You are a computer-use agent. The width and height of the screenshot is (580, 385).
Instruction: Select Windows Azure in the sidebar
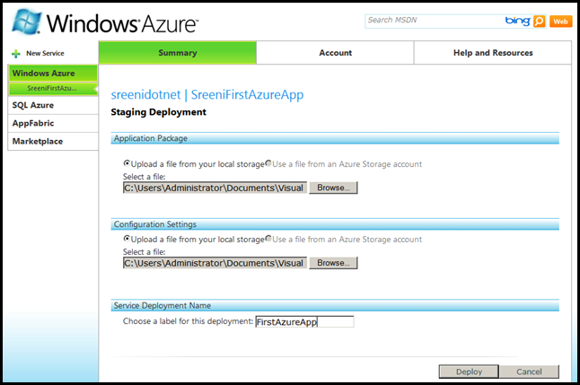pyautogui.click(x=43, y=73)
